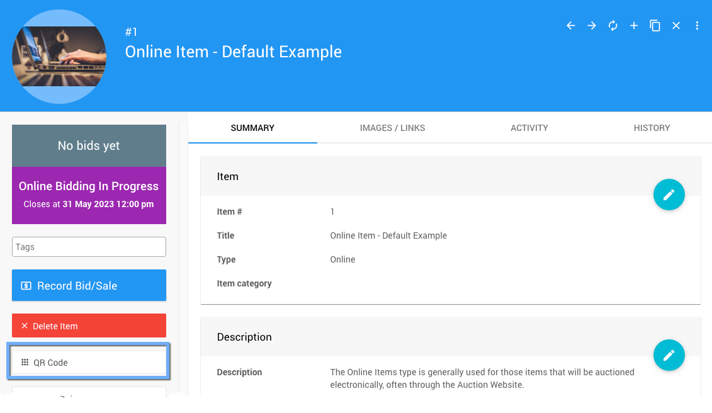Image resolution: width=712 pixels, height=413 pixels.
Task: Close the item view with X icon
Action: (x=676, y=26)
